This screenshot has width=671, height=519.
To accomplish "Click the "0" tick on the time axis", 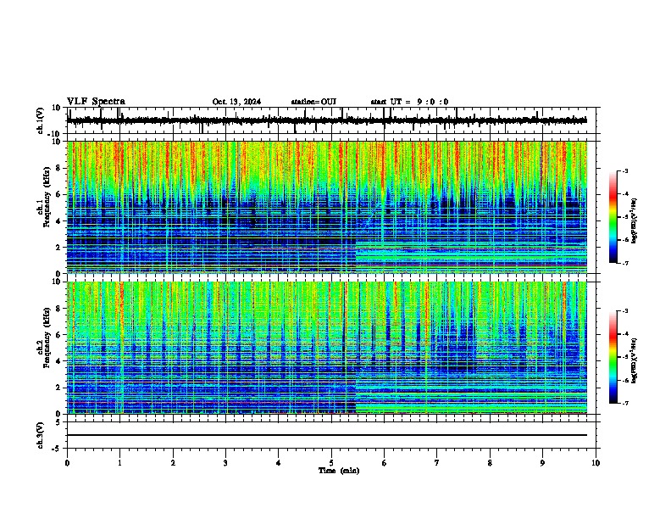I will (67, 463).
